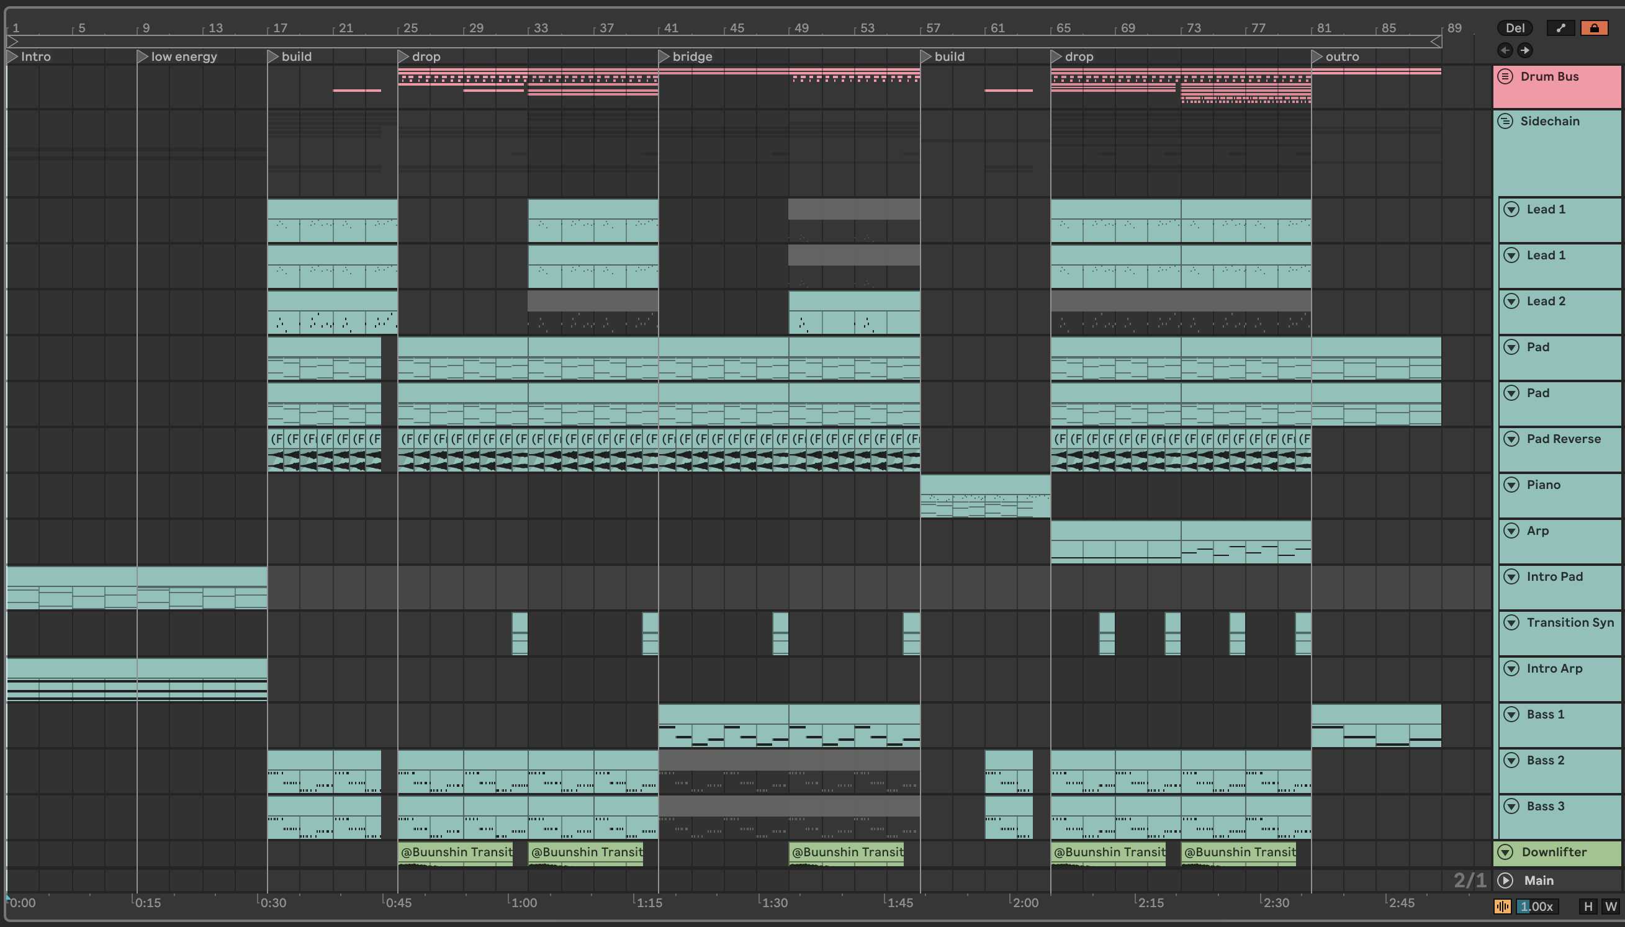
Task: Click 2:15 in the time ruler
Action: 1150,903
